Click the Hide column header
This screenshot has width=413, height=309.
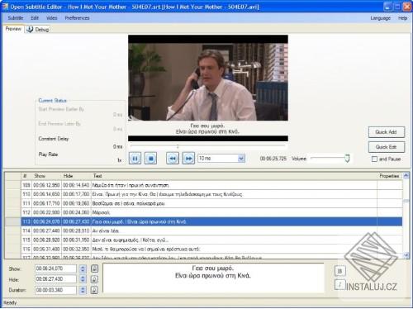click(76, 176)
